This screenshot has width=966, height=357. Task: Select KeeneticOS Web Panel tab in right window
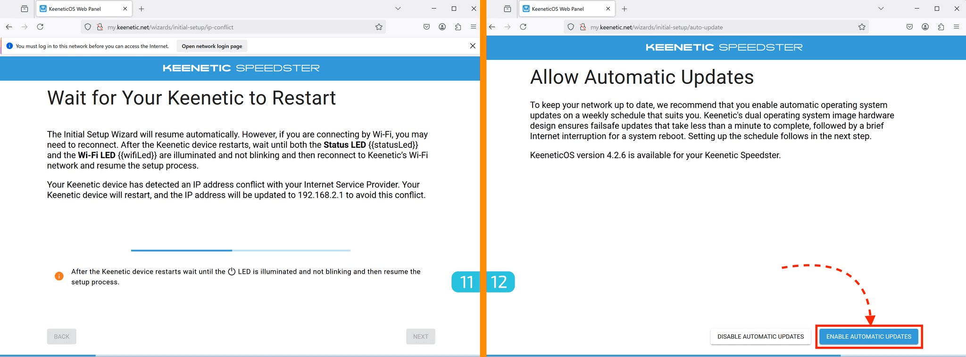click(561, 8)
